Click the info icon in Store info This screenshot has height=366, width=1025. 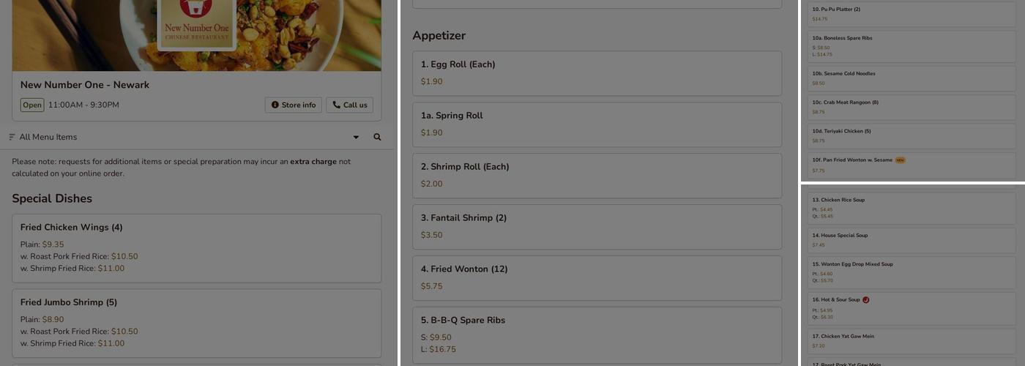tap(275, 105)
